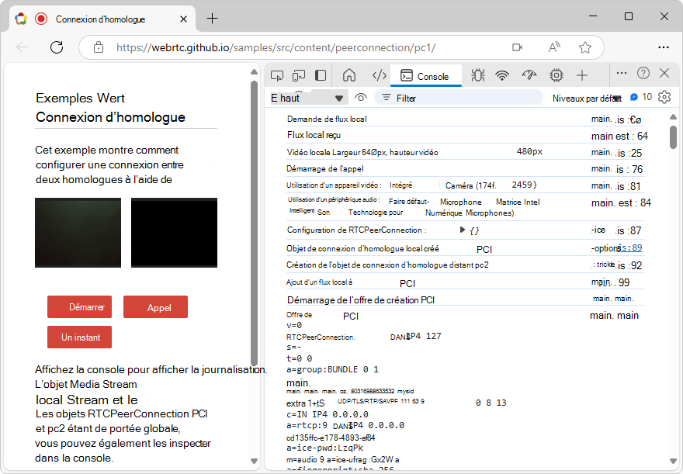Screen dimensions: 683x474
Task: Click the camera permission icon in address bar
Action: click(517, 47)
